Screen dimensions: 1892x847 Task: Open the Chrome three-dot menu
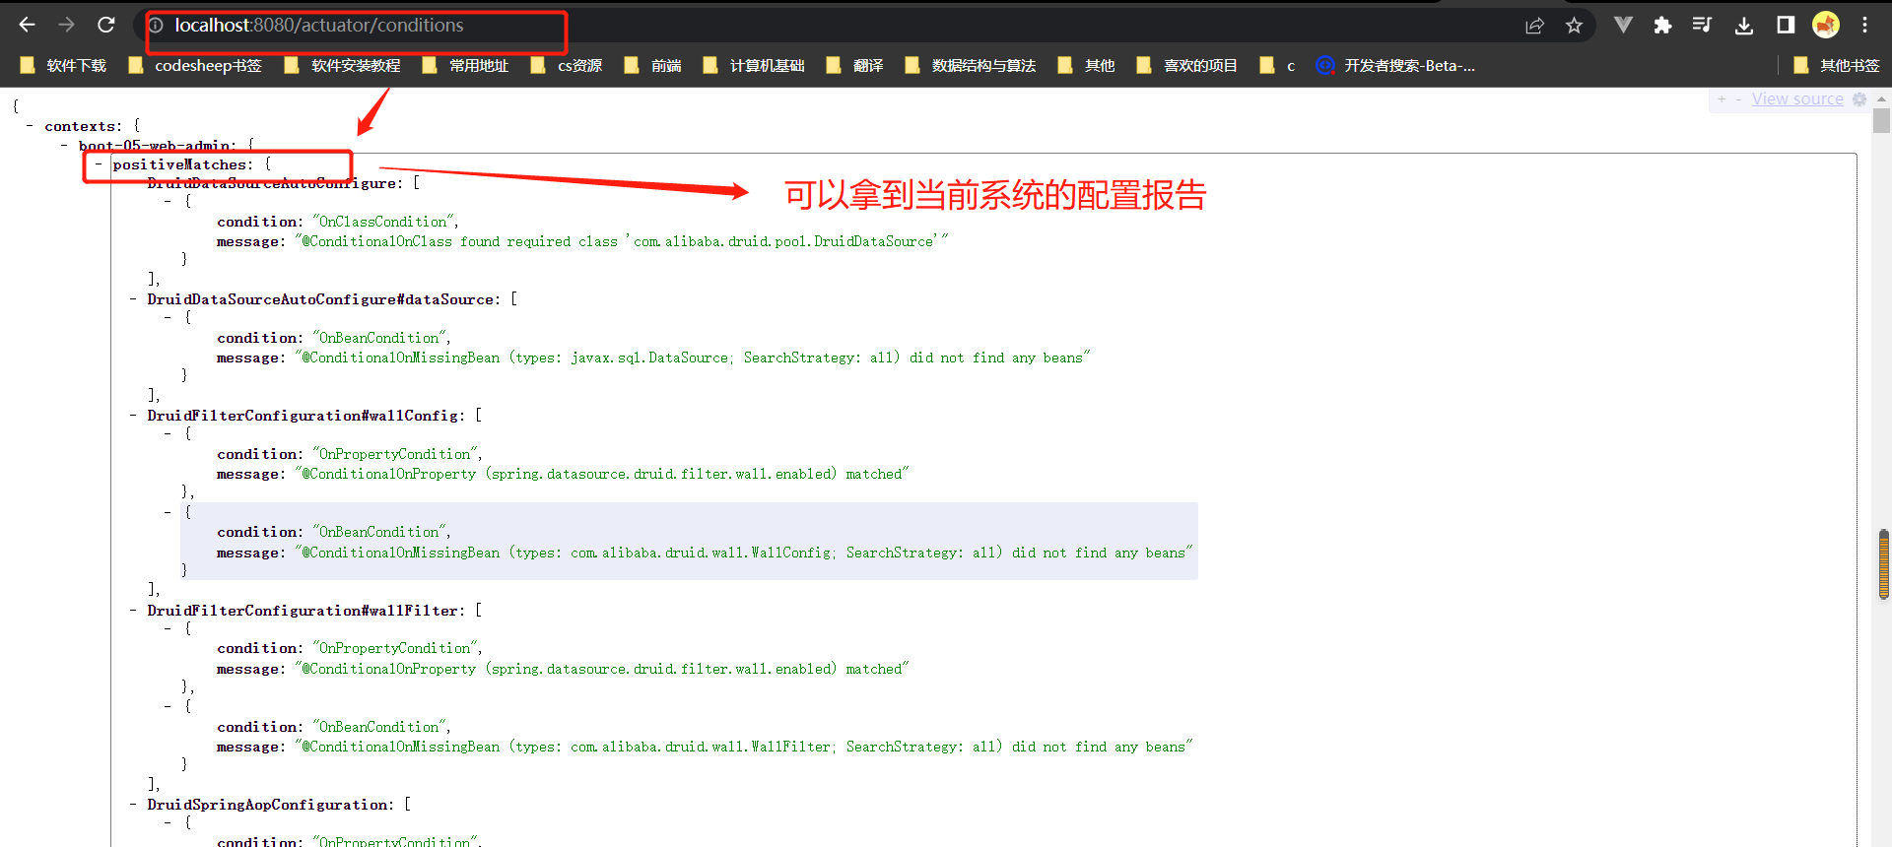(1864, 25)
